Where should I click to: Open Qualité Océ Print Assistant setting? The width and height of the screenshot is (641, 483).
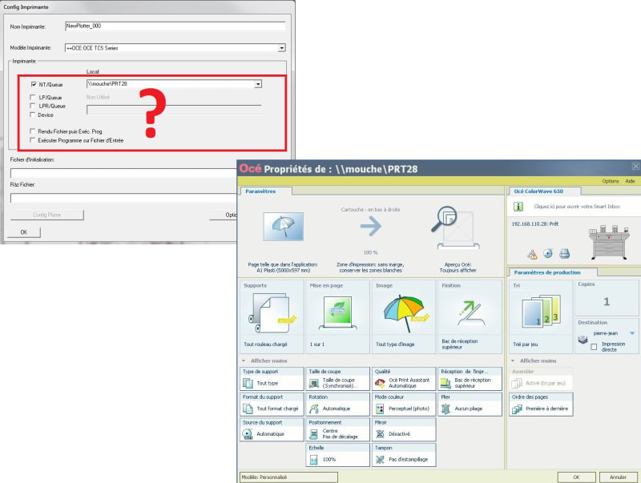coord(404,379)
